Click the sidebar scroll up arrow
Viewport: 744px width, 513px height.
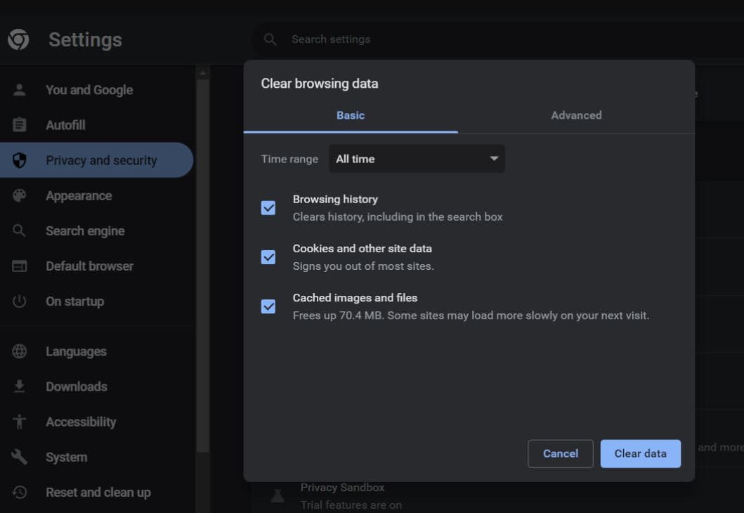coord(203,73)
